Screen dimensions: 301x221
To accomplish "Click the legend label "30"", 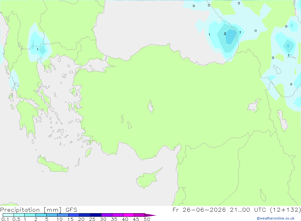I will click(103, 219).
